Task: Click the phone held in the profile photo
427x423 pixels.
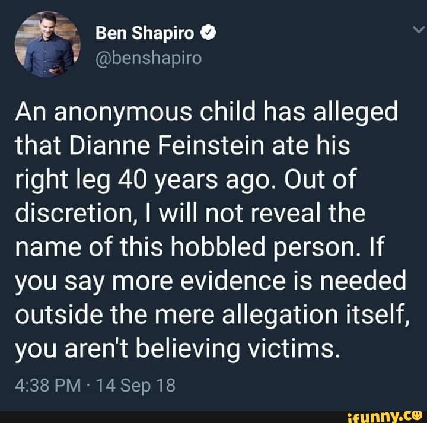Action: [55, 69]
